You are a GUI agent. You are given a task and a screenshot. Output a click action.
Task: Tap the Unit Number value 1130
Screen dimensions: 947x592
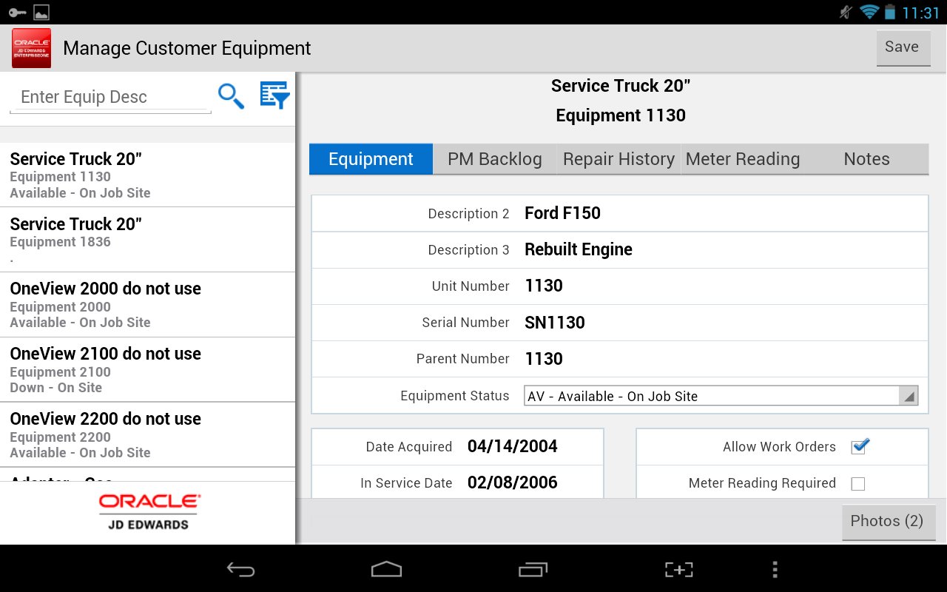pyautogui.click(x=544, y=286)
